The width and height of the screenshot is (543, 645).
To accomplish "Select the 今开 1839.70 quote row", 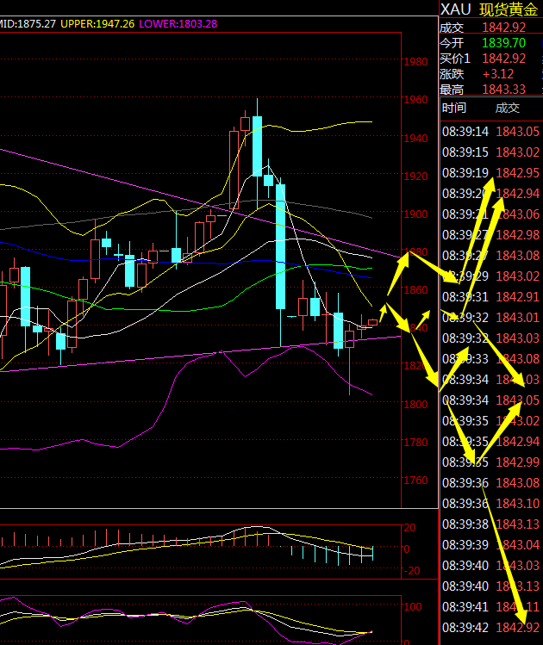I will [x=490, y=42].
